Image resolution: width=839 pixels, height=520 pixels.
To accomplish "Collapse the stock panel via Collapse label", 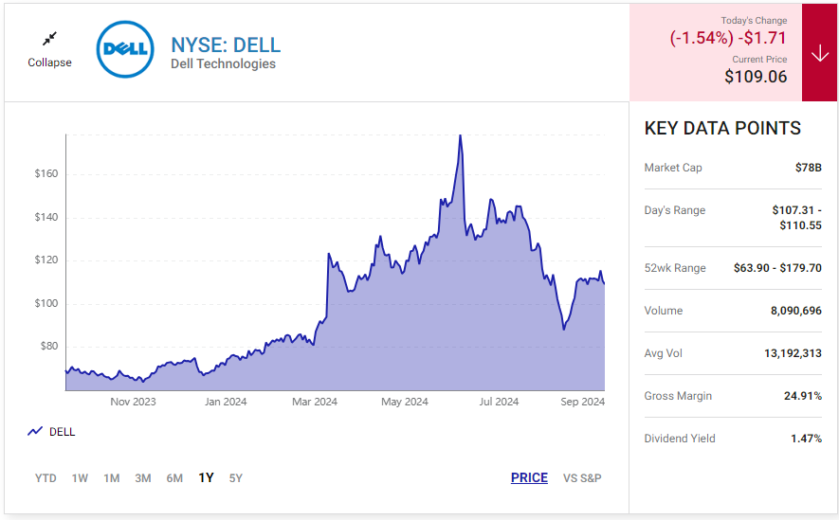I will (49, 63).
